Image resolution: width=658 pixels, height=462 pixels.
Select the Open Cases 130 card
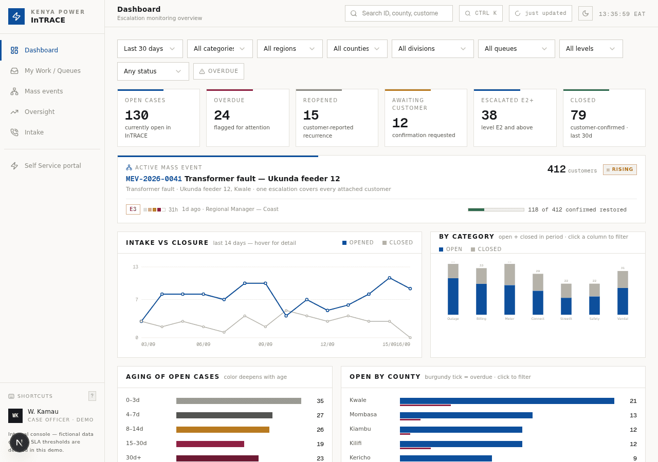coord(158,118)
